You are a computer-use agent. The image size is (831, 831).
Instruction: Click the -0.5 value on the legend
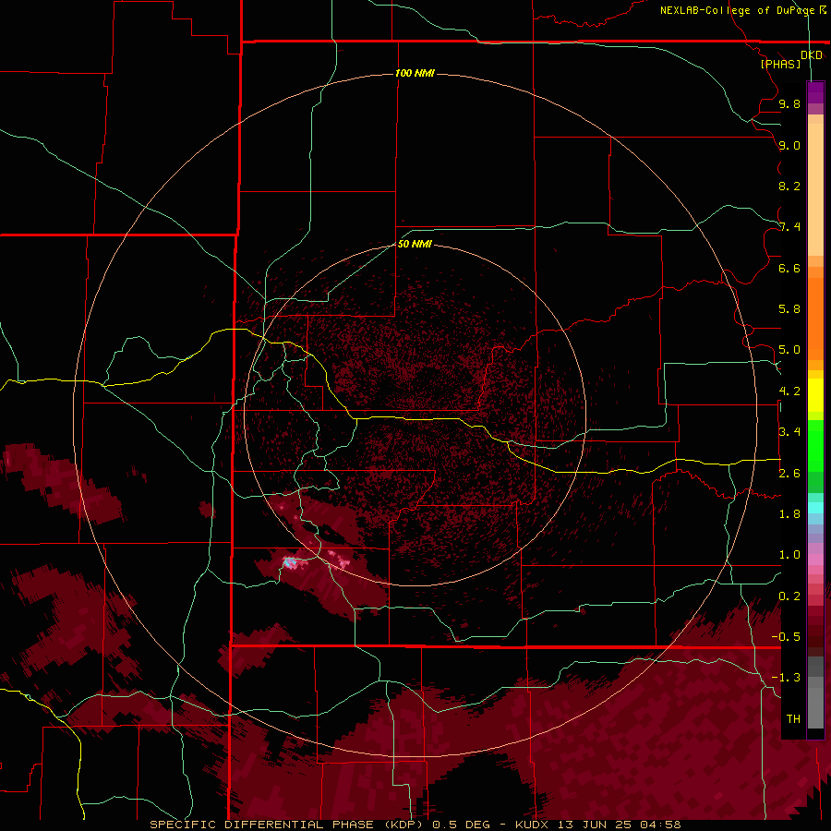(x=786, y=637)
